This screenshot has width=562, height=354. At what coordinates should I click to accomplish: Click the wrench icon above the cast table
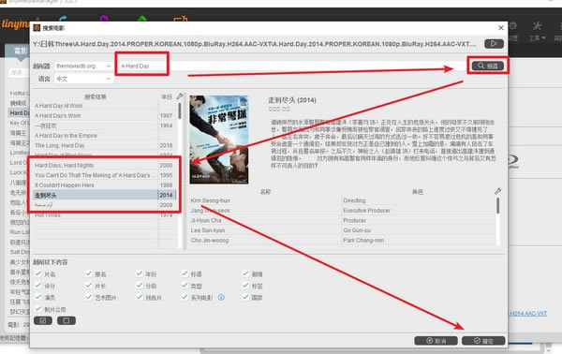(x=497, y=191)
